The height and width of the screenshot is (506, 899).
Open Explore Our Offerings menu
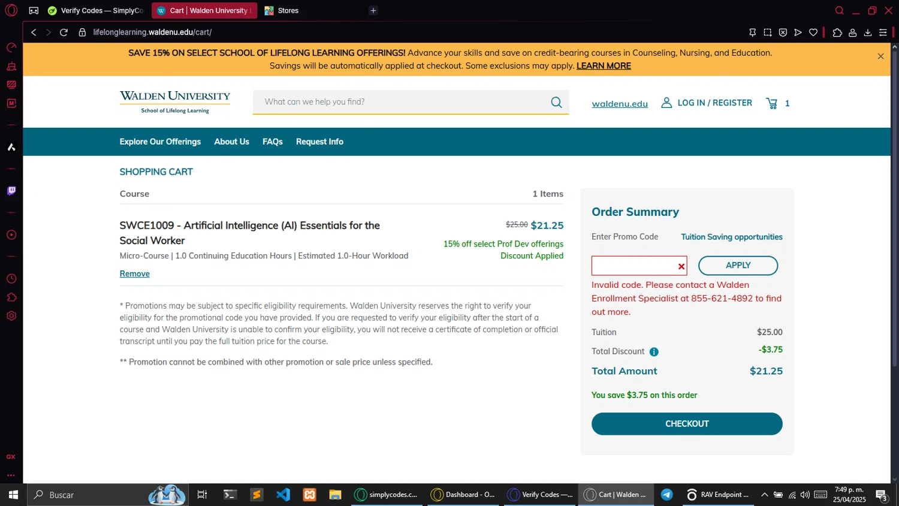point(160,141)
